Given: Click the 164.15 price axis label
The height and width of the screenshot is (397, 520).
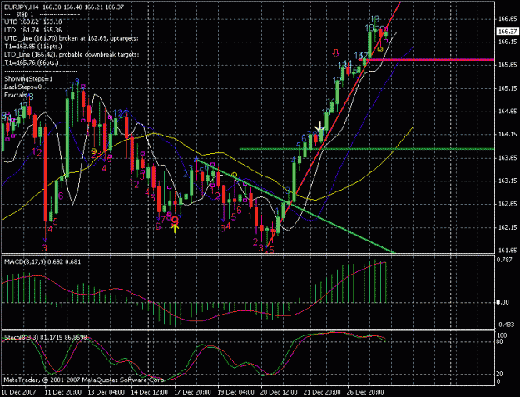Looking at the screenshot, I should pyautogui.click(x=508, y=134).
